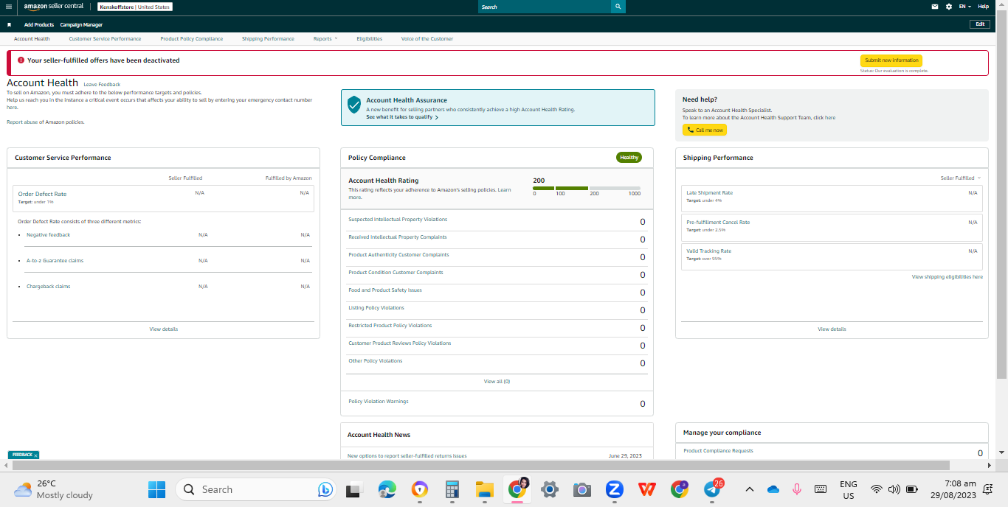Open the Calculator app on the taskbar
Image resolution: width=1008 pixels, height=507 pixels.
(452, 489)
